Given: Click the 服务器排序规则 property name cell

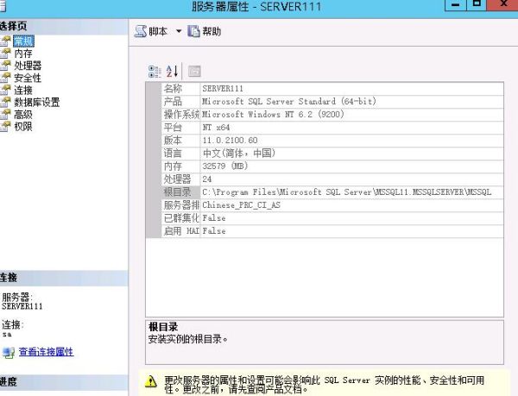Looking at the screenshot, I should pyautogui.click(x=180, y=205).
